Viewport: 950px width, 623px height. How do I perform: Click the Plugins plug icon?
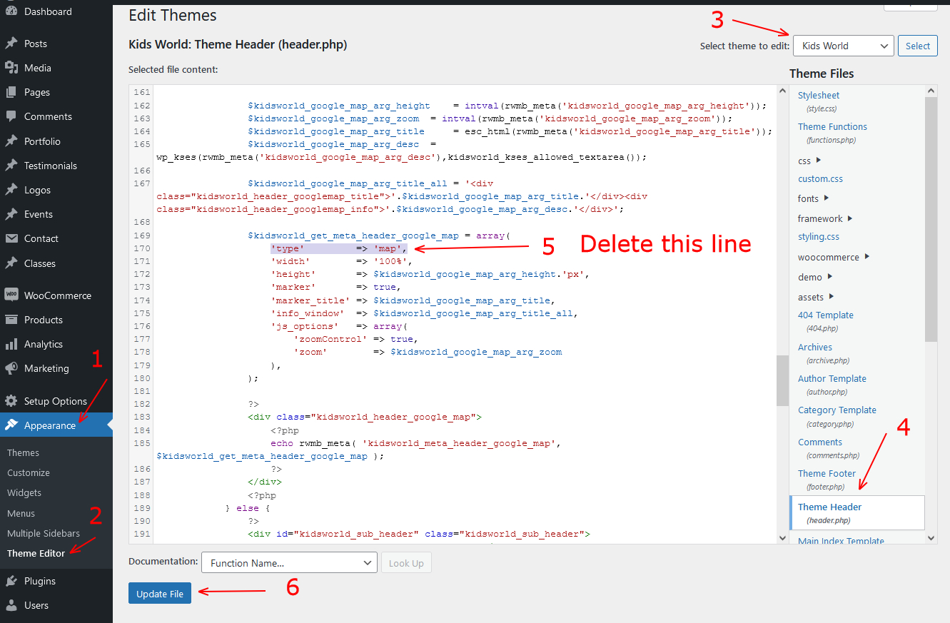[x=11, y=581]
